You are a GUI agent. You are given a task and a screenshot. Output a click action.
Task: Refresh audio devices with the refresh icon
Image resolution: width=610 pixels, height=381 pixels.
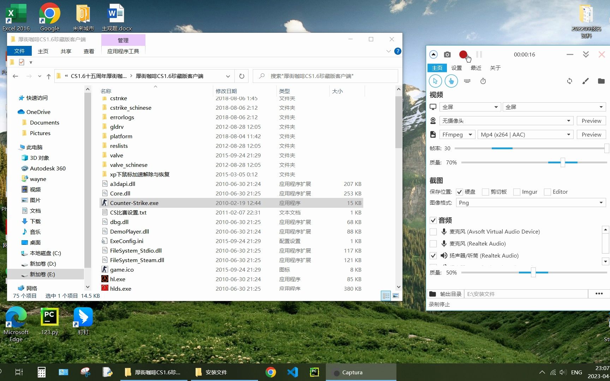[569, 81]
